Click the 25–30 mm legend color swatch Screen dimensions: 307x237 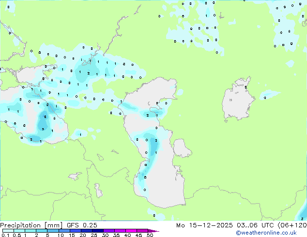[98, 231]
